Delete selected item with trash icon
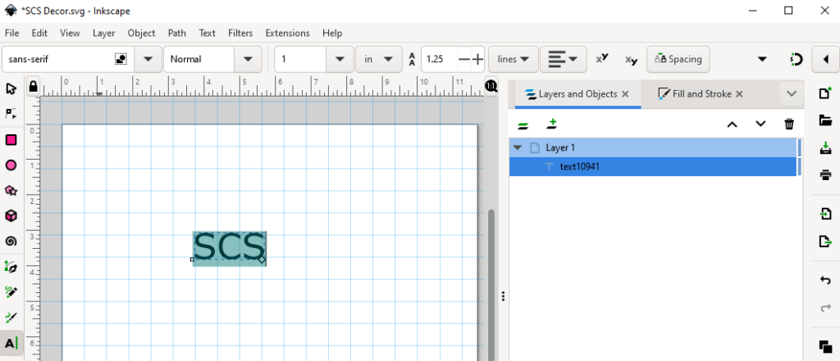This screenshot has height=361, width=840. point(789,124)
